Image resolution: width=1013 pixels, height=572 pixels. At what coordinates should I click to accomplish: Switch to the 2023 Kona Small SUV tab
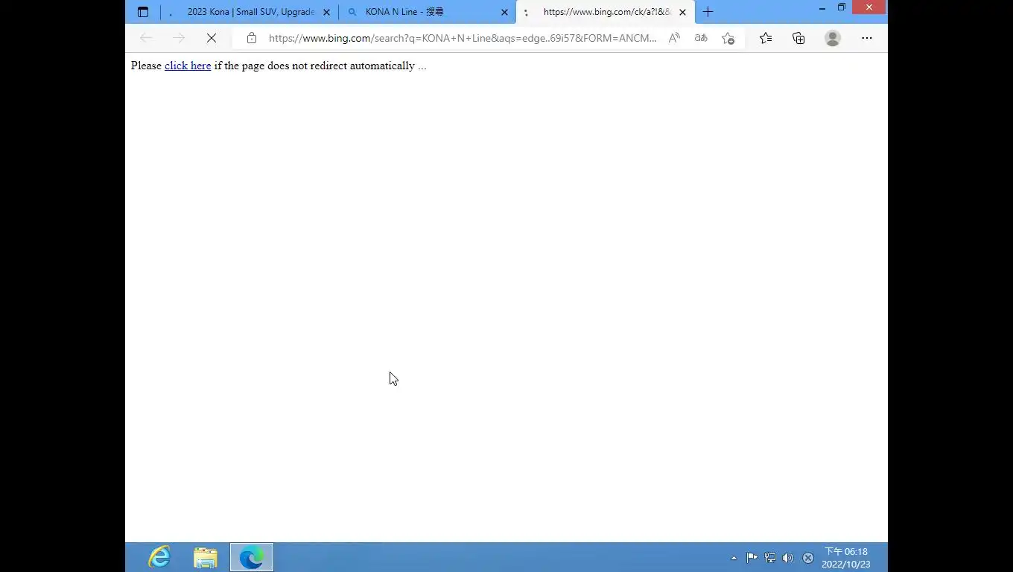coord(250,12)
